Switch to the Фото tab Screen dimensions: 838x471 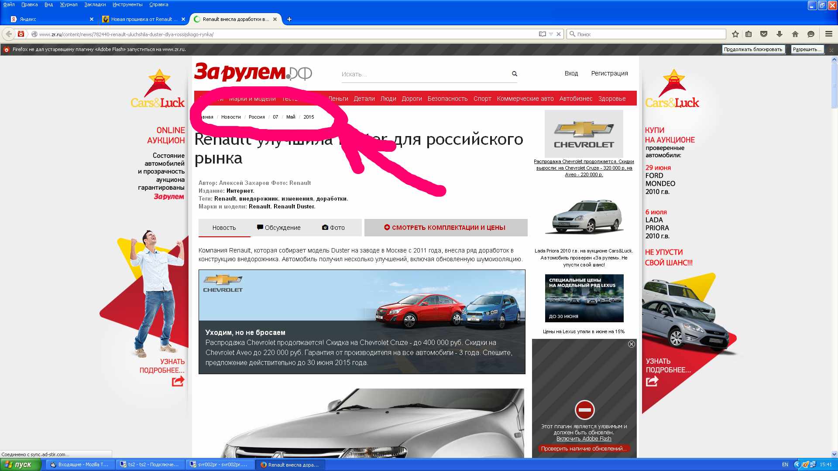(x=333, y=228)
